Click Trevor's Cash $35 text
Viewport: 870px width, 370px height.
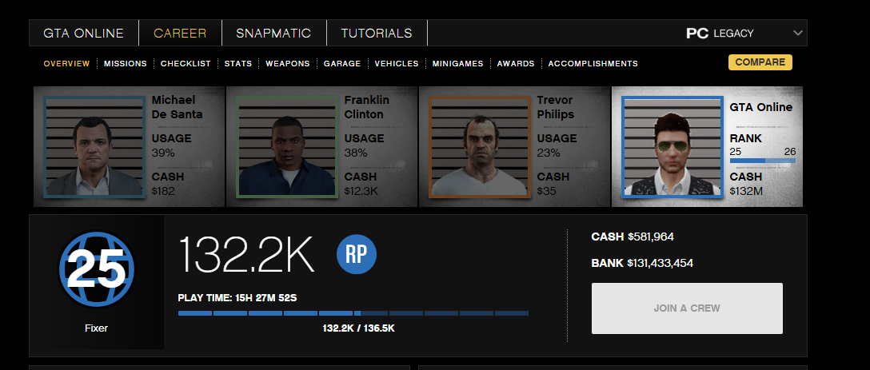(x=553, y=184)
